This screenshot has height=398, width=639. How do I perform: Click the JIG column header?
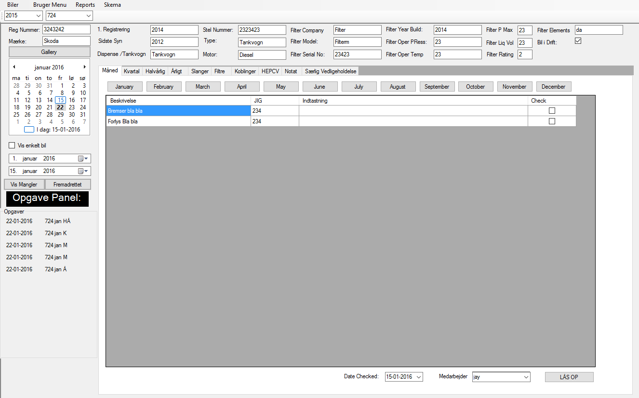275,101
